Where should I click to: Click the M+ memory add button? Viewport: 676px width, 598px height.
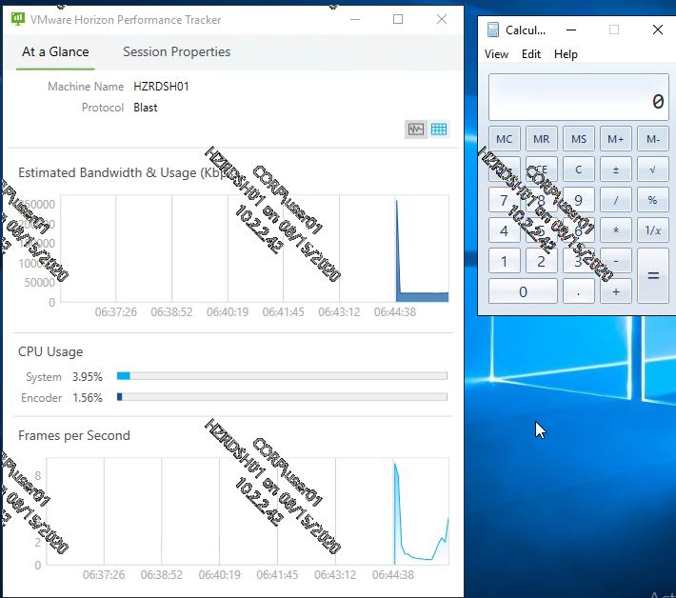click(x=616, y=139)
